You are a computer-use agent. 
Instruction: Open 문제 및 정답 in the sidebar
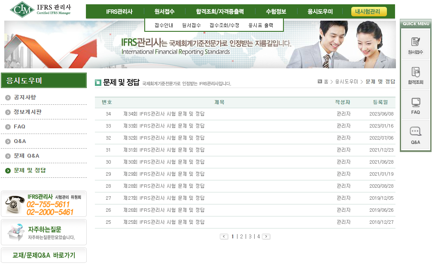30,171
